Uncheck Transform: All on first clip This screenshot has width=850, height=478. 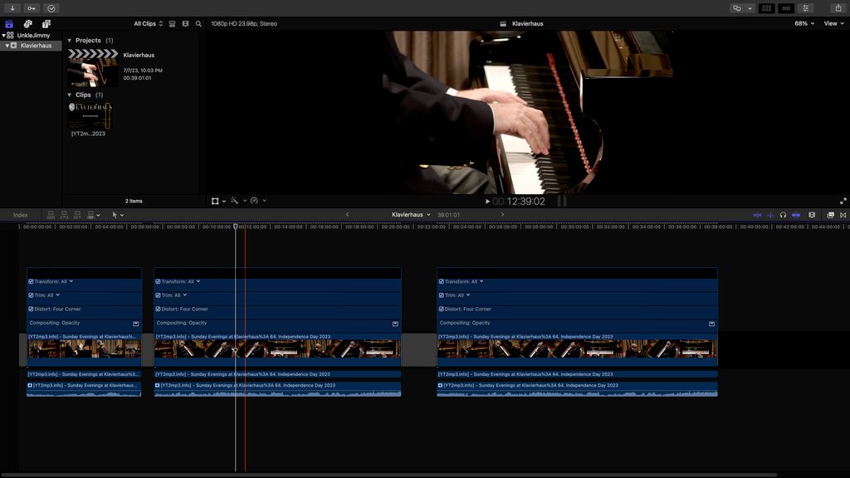(x=31, y=282)
